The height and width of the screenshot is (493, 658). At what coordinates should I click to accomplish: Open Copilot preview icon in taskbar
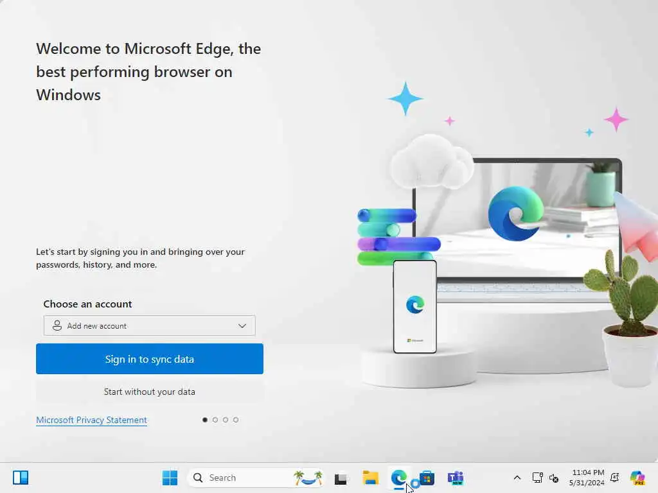[637, 478]
